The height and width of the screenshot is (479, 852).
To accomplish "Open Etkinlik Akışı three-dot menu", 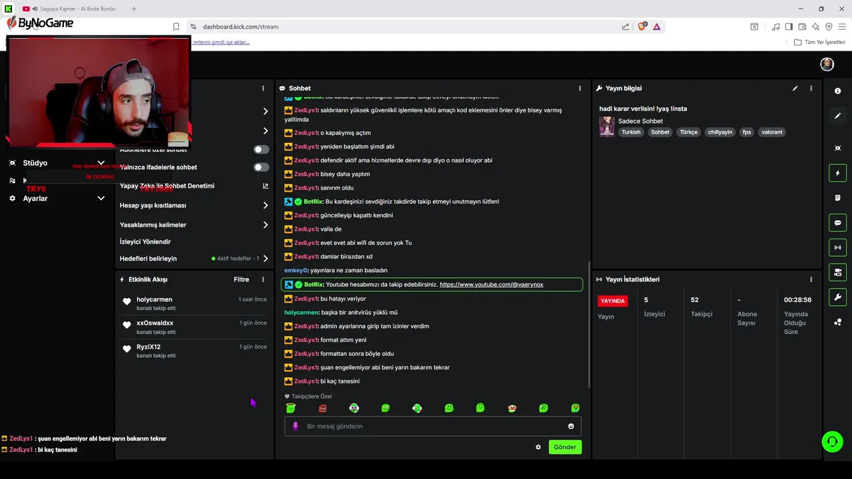I will pyautogui.click(x=263, y=279).
